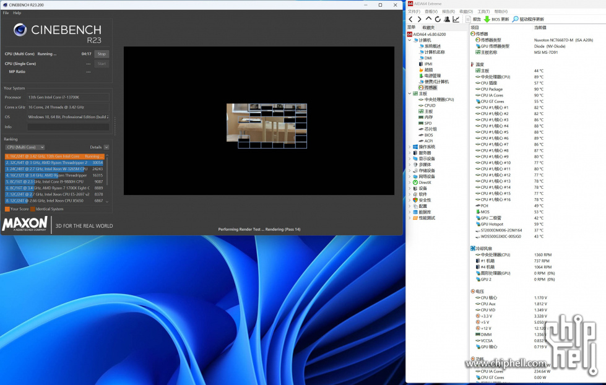606x385 pixels.
Task: Click the Cinebench render preview image
Action: click(267, 126)
